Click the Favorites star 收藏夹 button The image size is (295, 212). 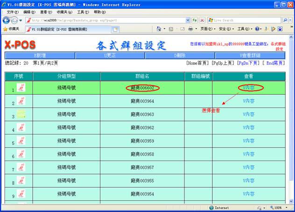pos(11,29)
